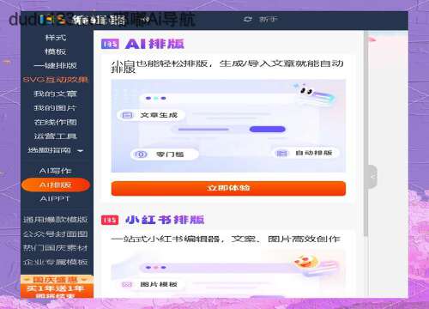Click the AI排版 heading badge icon
429x309 pixels.
pyautogui.click(x=110, y=44)
